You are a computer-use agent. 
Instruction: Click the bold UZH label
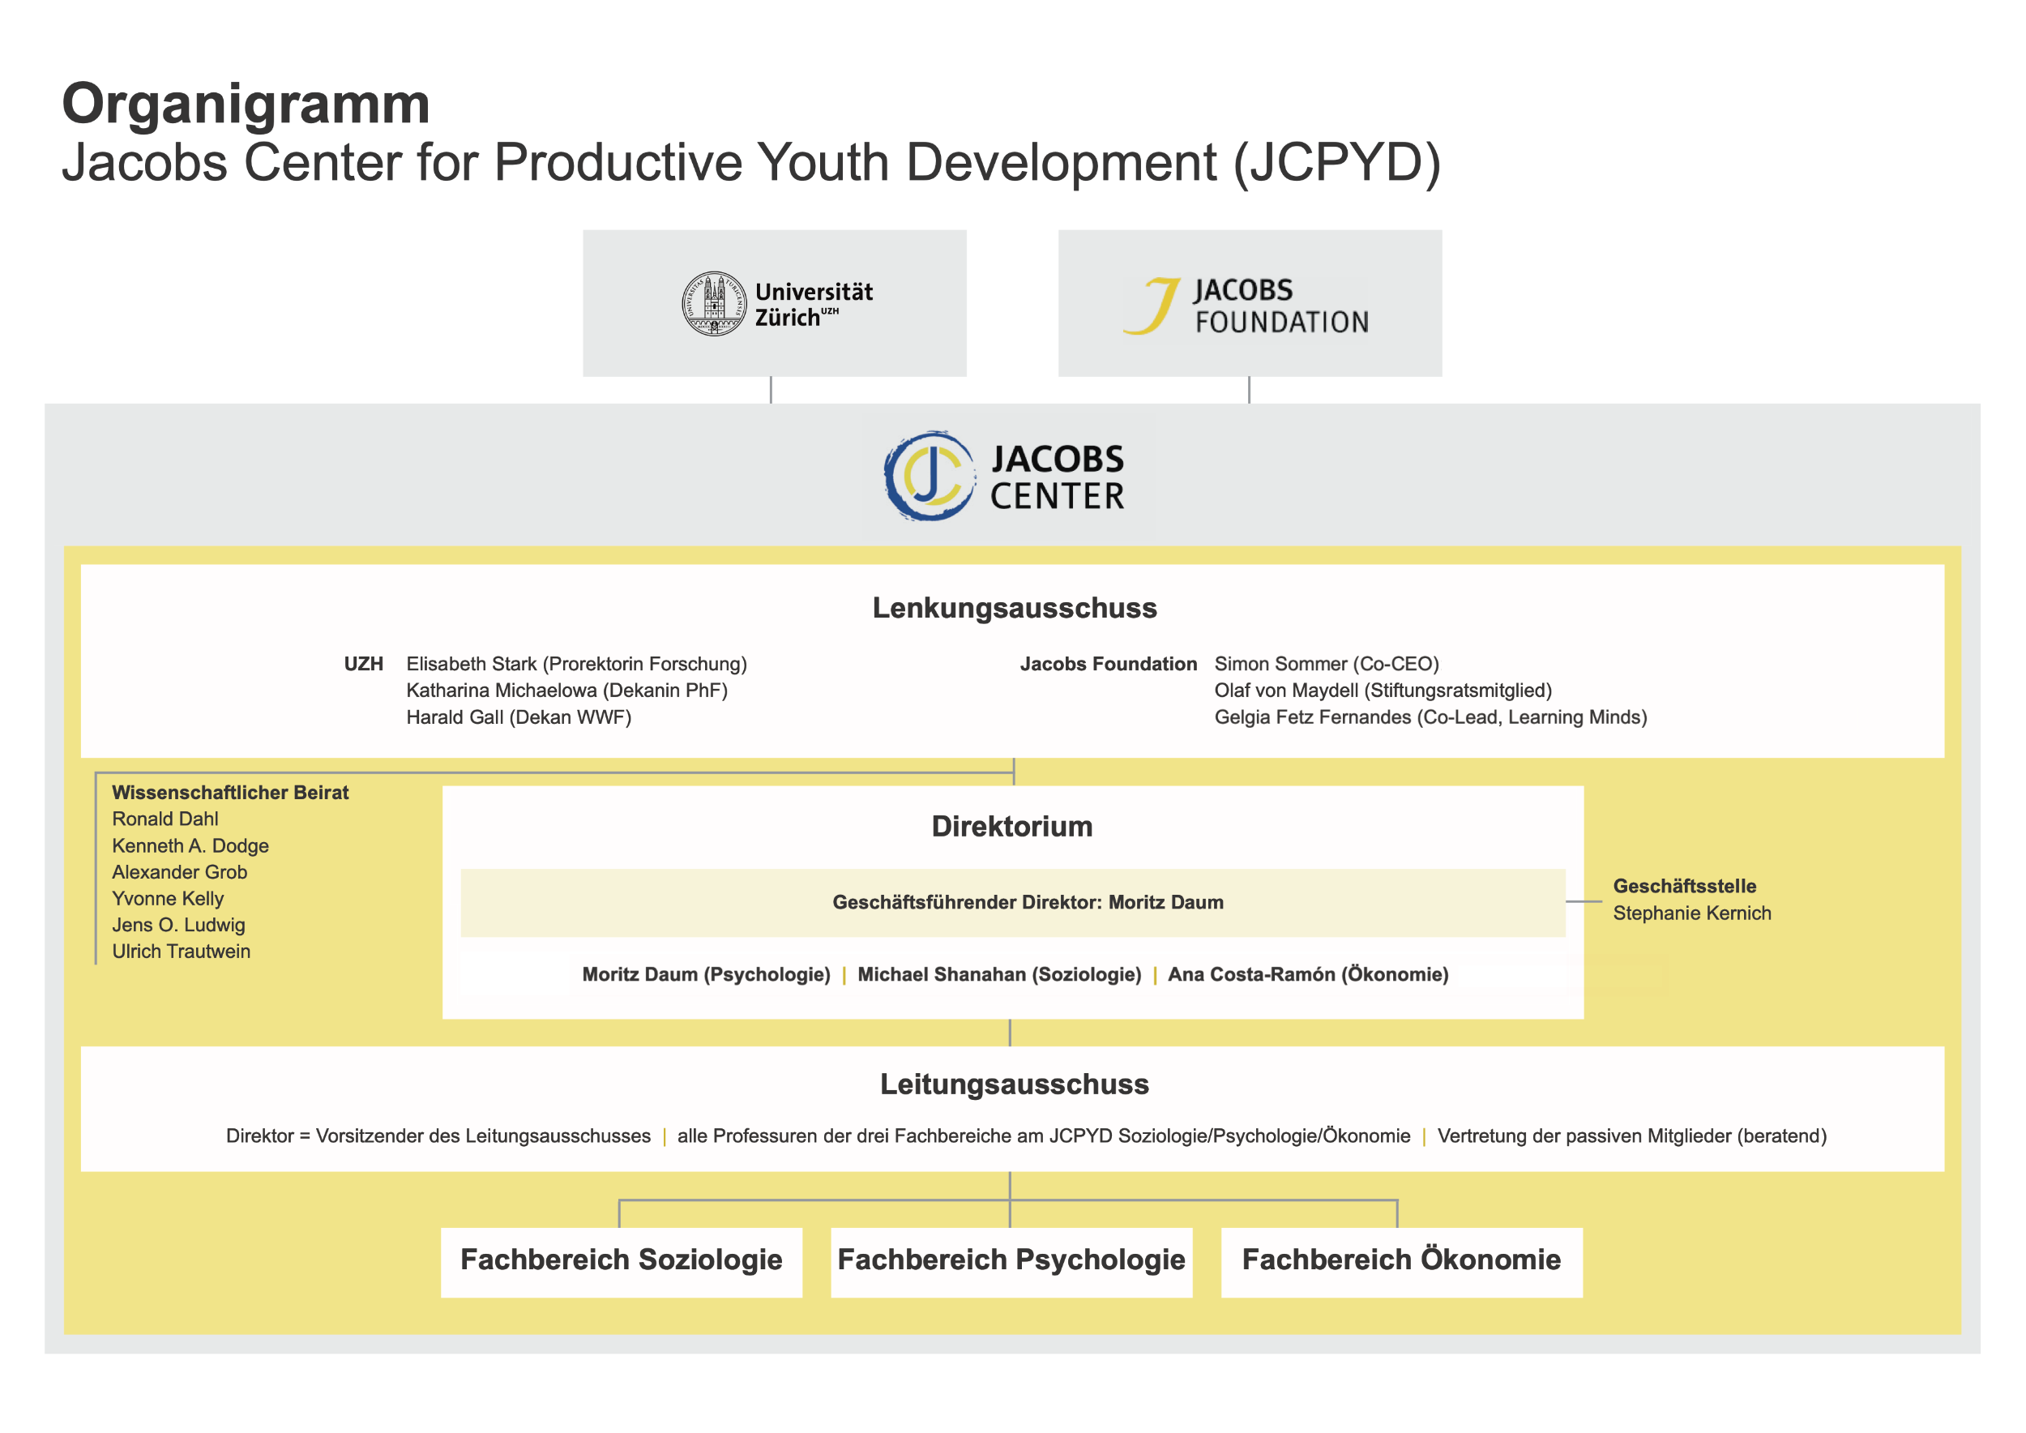coord(364,664)
